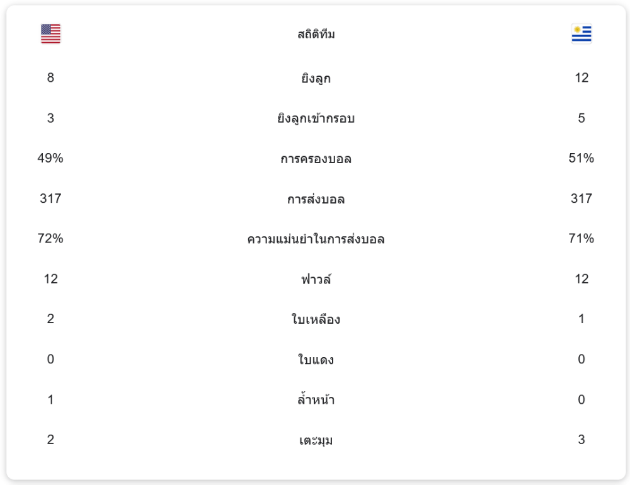Image resolution: width=630 pixels, height=485 pixels.
Task: Select the 71% pass accuracy value
Action: (581, 239)
